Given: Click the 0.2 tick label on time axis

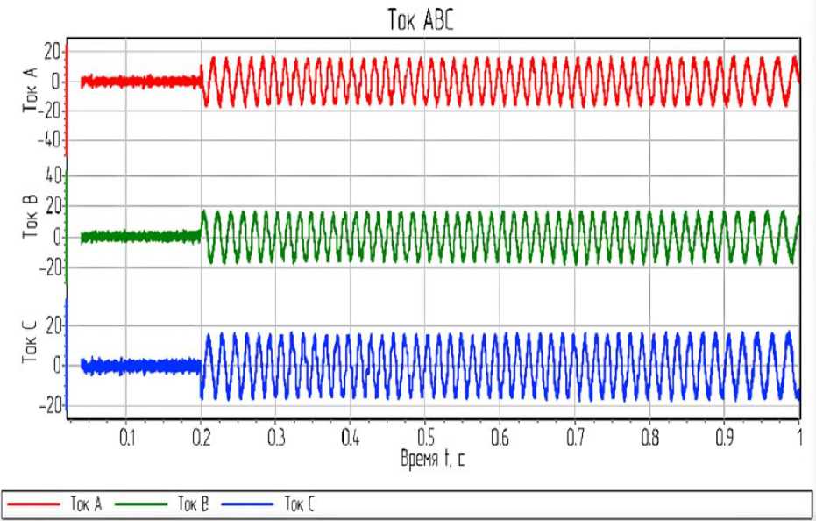Looking at the screenshot, I should point(202,439).
